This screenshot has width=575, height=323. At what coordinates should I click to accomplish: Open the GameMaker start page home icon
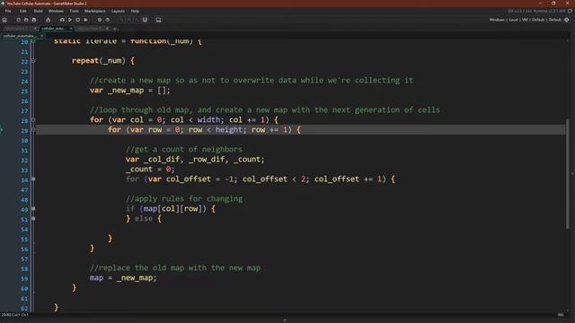click(4, 20)
